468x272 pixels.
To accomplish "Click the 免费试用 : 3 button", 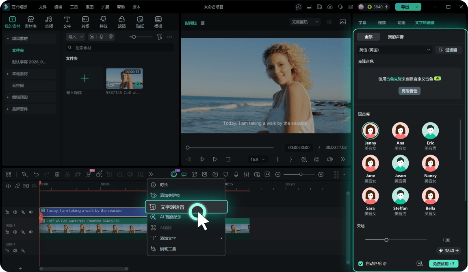I will [x=444, y=263].
